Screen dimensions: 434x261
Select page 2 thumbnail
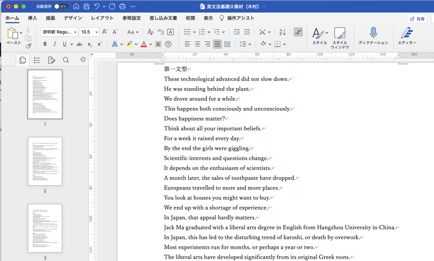(45, 161)
